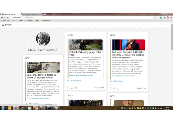Favorite the Colombia gangs article
Viewport: 173px width, 123px height.
click(x=72, y=88)
